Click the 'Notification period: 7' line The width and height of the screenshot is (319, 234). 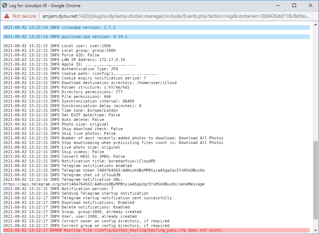coord(58,189)
